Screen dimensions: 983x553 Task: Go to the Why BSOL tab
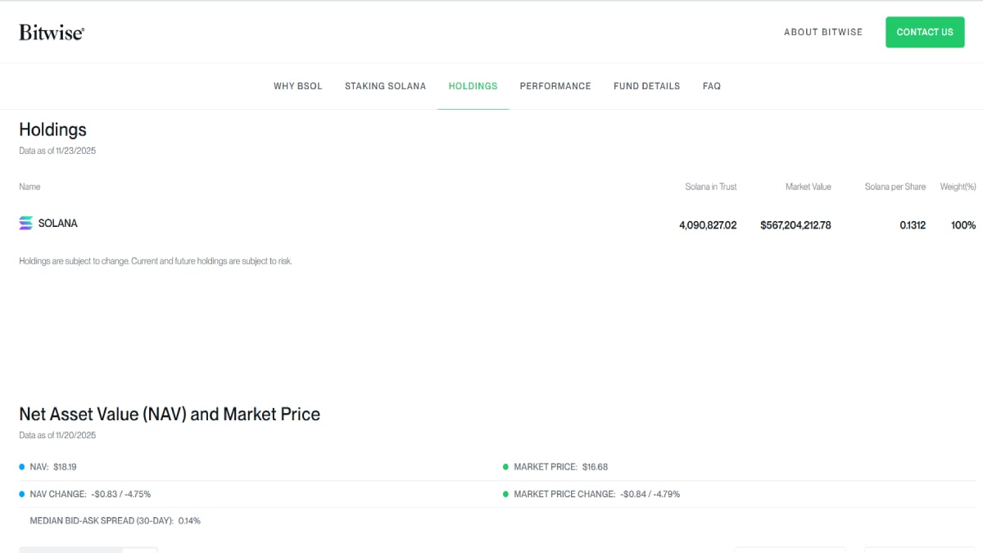298,86
